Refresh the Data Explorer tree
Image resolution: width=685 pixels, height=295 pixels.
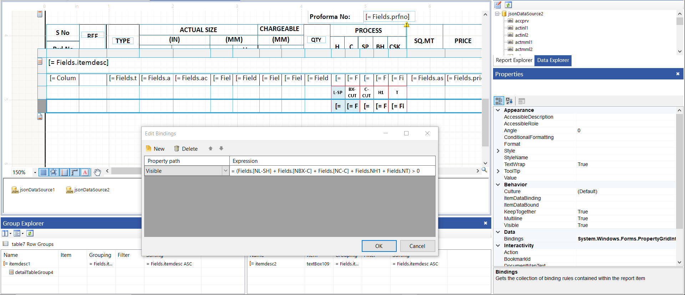click(508, 5)
